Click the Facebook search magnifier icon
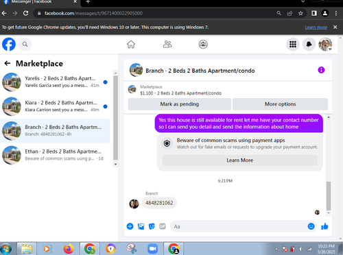This screenshot has height=255, width=343. 25,44
